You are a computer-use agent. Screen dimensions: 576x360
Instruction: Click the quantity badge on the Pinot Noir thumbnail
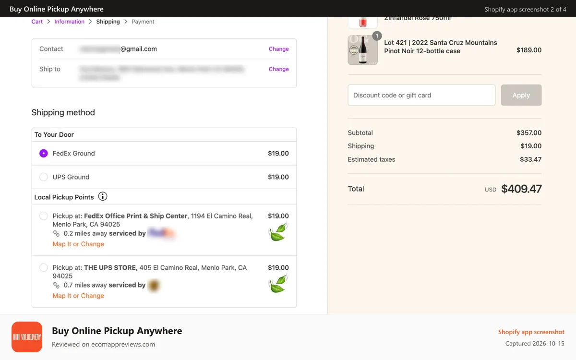pyautogui.click(x=377, y=36)
